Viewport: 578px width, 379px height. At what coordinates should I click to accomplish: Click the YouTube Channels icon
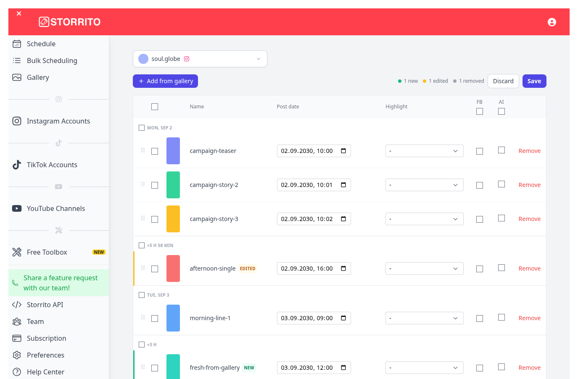click(x=17, y=208)
